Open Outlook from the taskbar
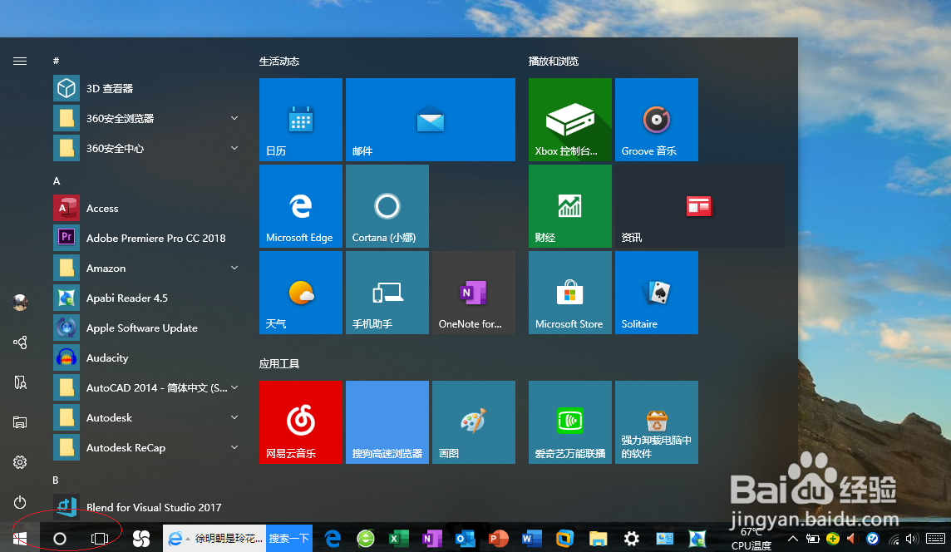 (x=466, y=539)
